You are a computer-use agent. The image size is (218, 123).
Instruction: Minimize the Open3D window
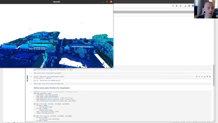pyautogui.click(x=103, y=2)
